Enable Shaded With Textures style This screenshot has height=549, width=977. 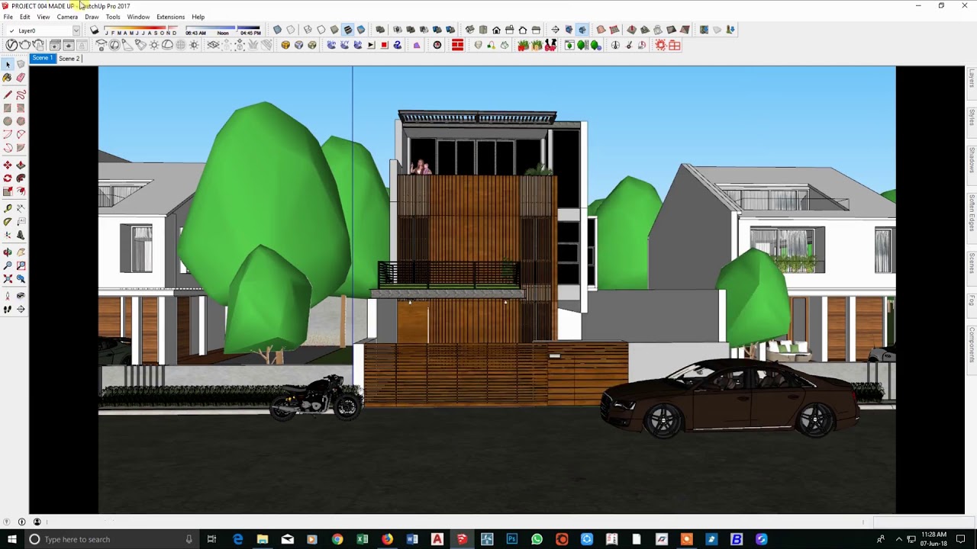point(348,30)
